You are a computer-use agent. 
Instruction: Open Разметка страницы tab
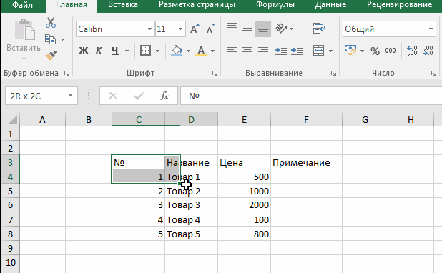tap(197, 5)
